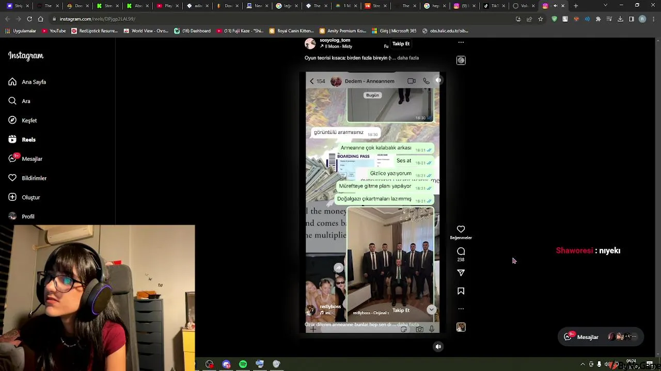Open the Ara search panel
Image resolution: width=661 pixels, height=371 pixels.
19,101
